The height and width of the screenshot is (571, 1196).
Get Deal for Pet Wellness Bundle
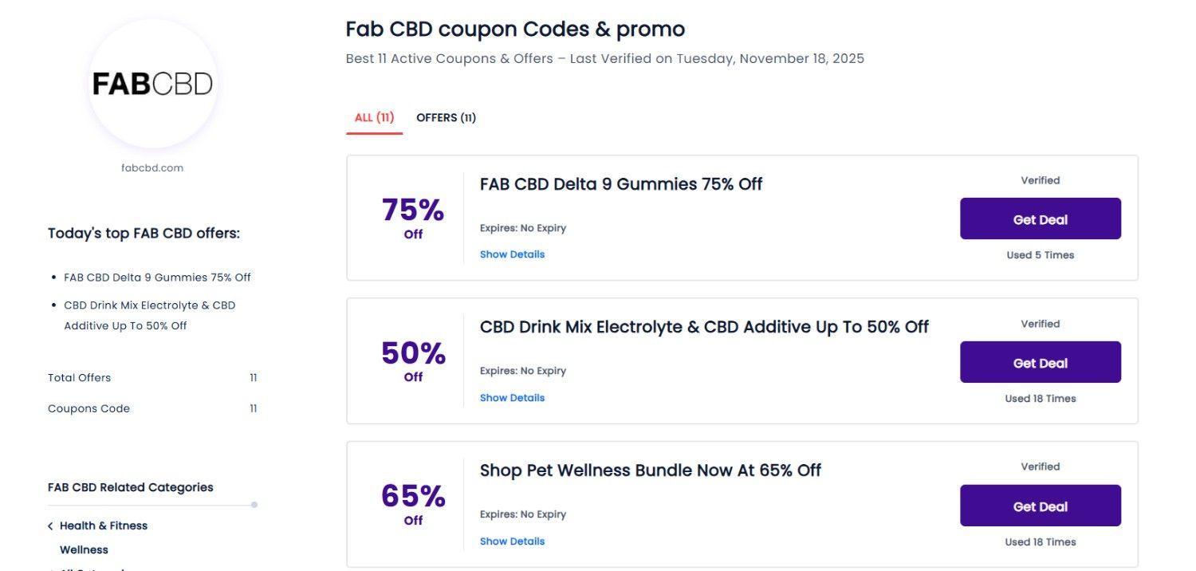click(1040, 506)
